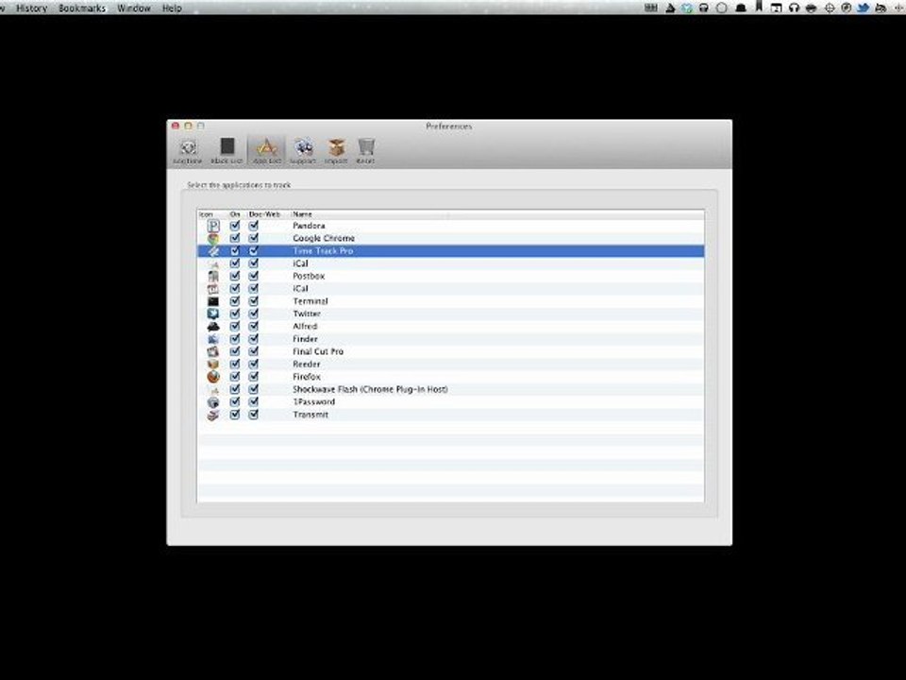Click the Finder app icon

pos(213,339)
